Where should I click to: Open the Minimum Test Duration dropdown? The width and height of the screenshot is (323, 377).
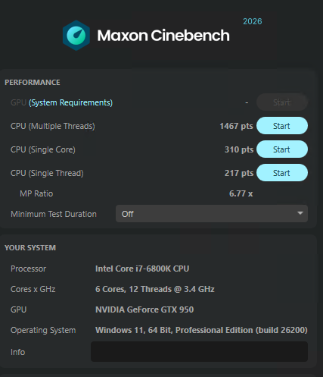pyautogui.click(x=212, y=214)
